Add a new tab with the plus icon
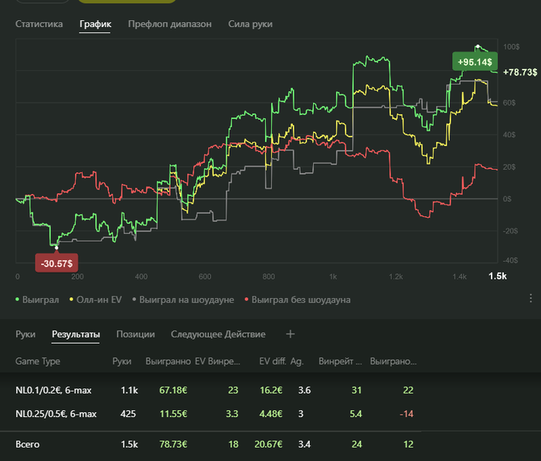The width and height of the screenshot is (541, 461). pos(291,334)
